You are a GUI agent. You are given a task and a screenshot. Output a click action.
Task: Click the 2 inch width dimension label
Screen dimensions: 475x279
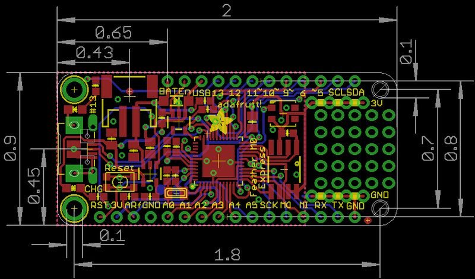227,11
